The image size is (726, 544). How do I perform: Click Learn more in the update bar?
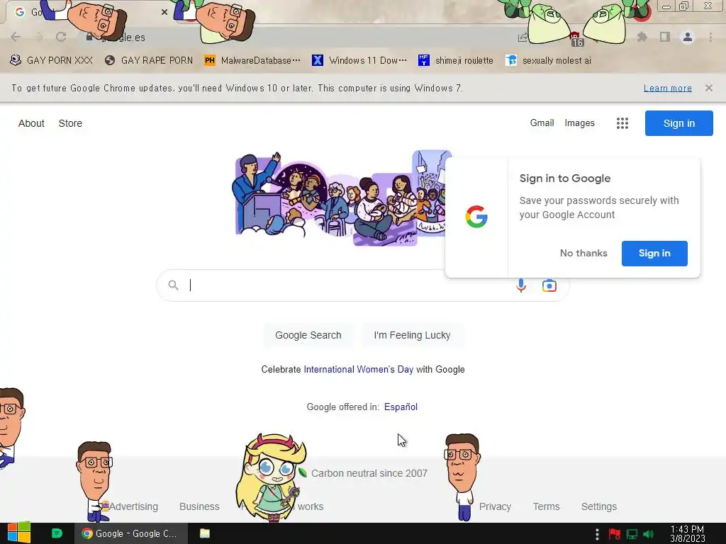(668, 88)
